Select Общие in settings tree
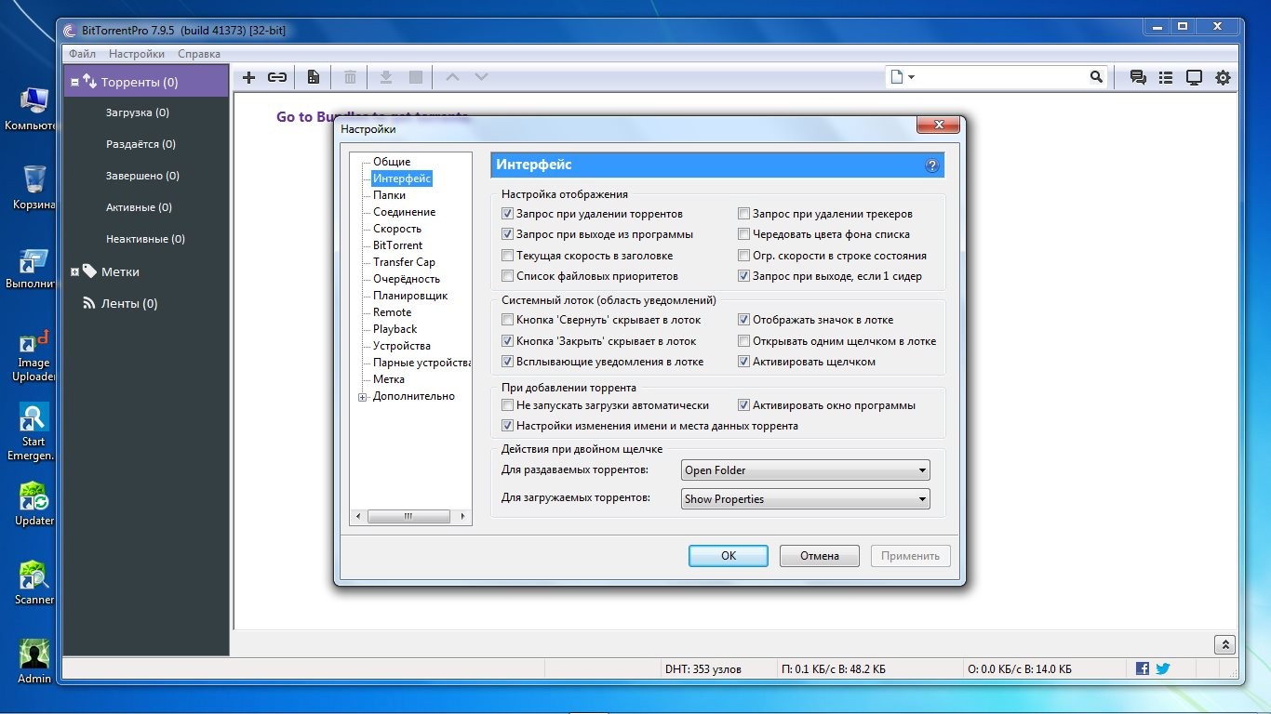 pos(392,162)
